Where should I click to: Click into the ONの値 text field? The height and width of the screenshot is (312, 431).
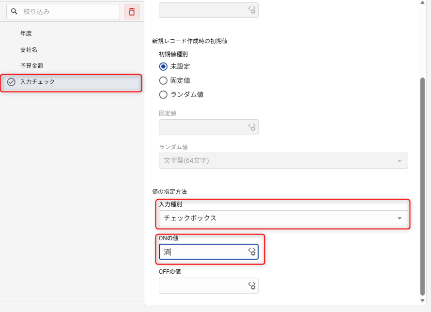pyautogui.click(x=203, y=252)
